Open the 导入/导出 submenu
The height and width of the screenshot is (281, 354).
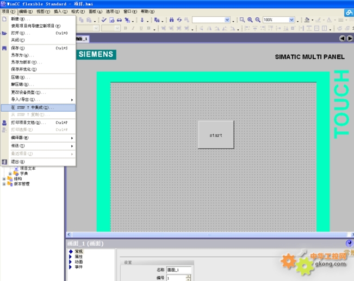[x=39, y=99]
